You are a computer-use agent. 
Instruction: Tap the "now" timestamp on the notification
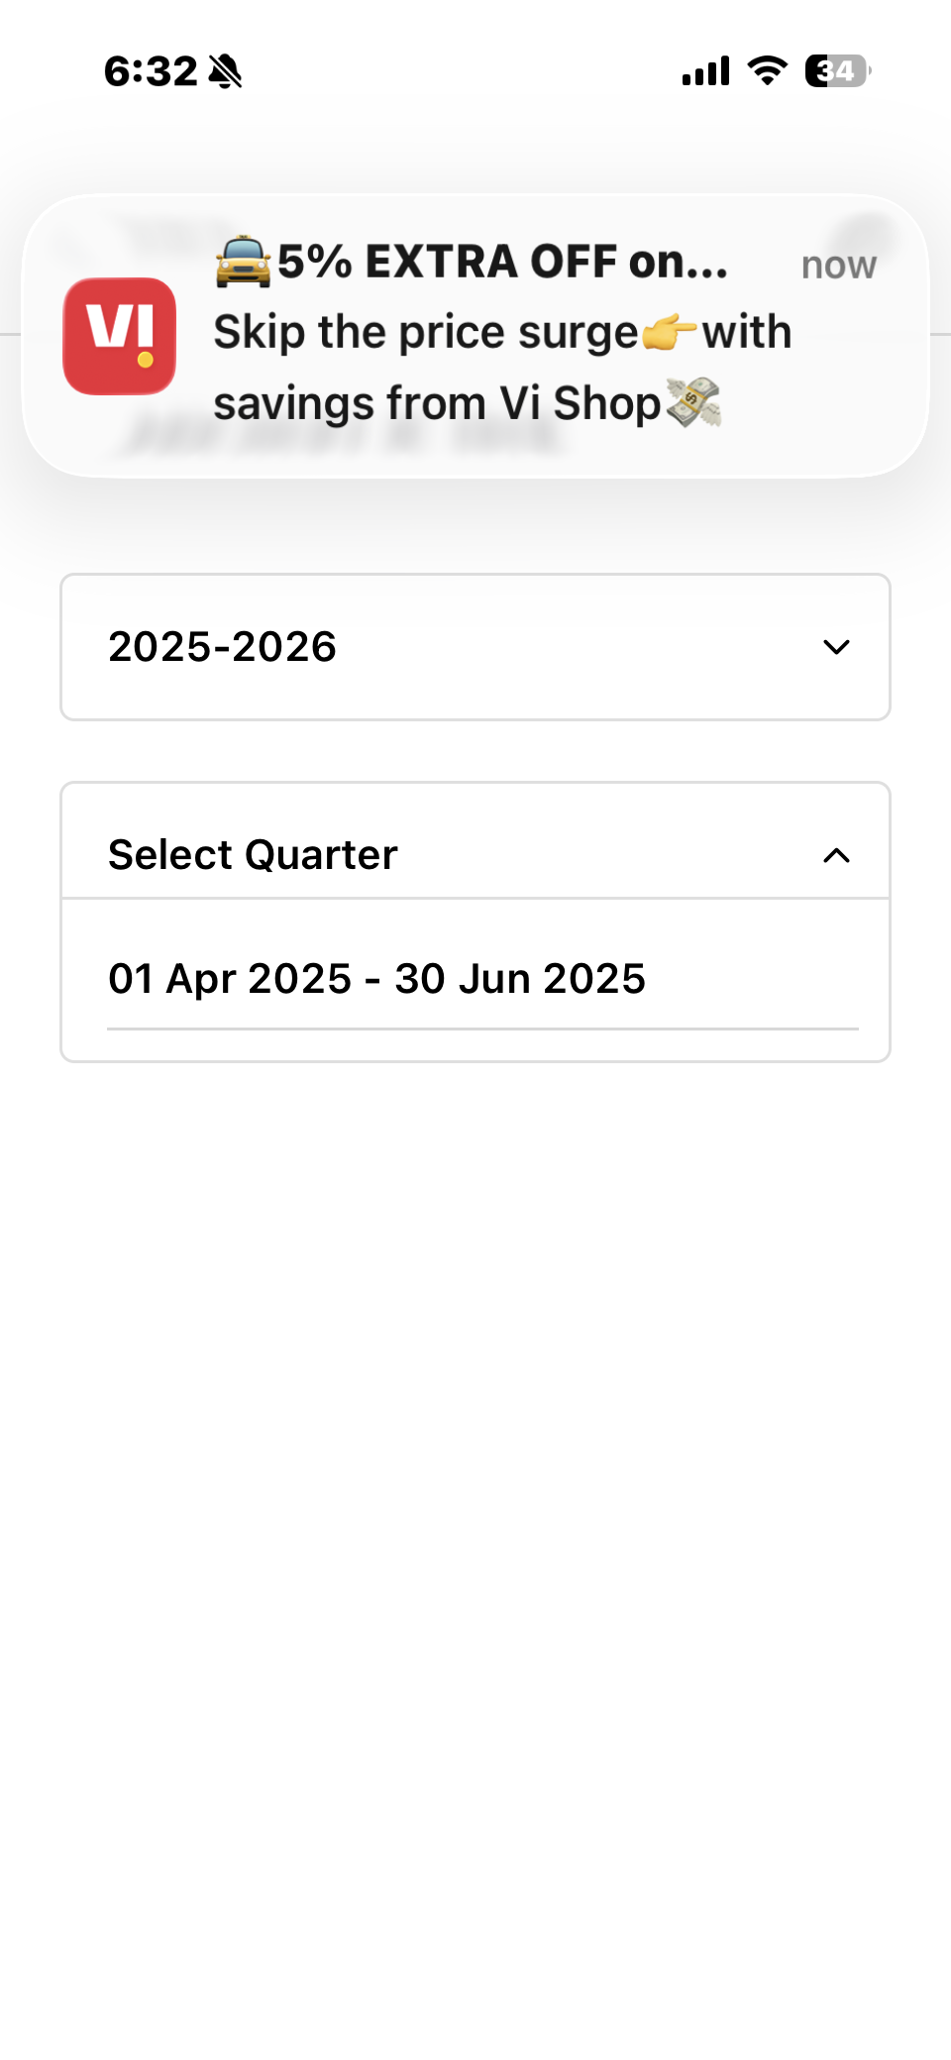[838, 266]
